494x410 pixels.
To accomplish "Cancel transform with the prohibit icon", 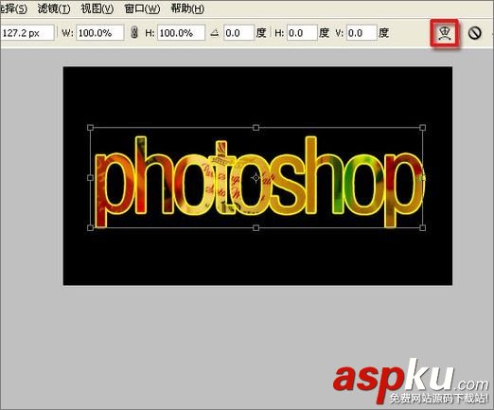I will [x=474, y=33].
